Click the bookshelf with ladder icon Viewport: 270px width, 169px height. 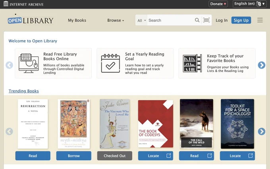point(192,63)
